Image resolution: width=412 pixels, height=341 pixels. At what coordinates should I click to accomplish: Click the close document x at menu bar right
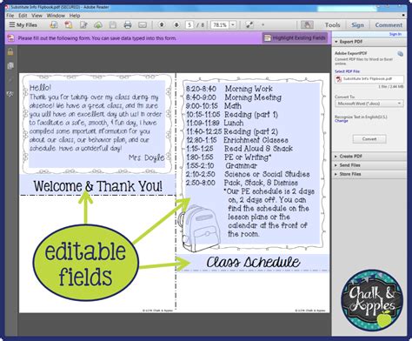click(403, 15)
